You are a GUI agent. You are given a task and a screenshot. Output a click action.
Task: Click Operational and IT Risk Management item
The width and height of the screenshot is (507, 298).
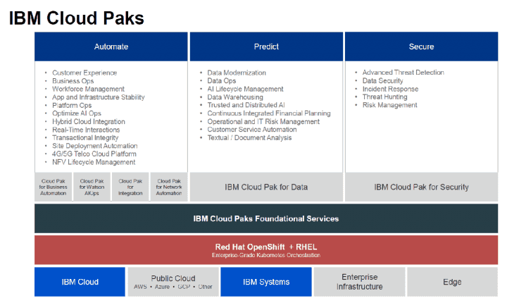[263, 122]
